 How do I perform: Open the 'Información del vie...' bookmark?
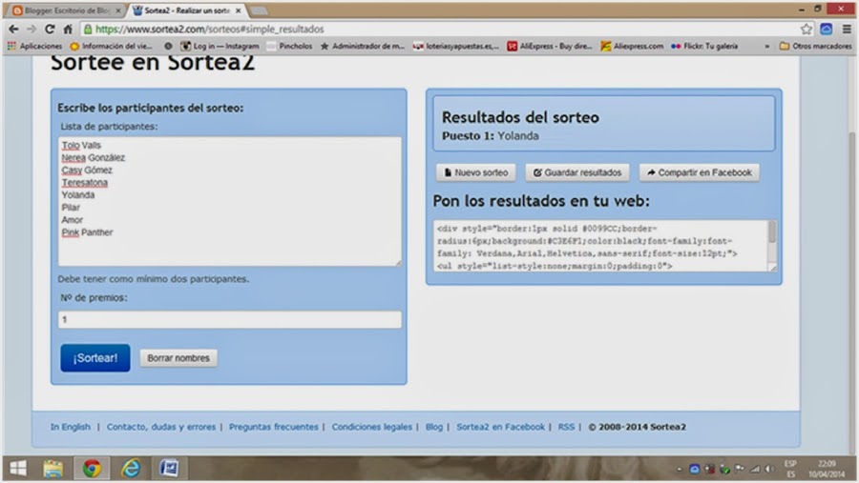click(112, 46)
